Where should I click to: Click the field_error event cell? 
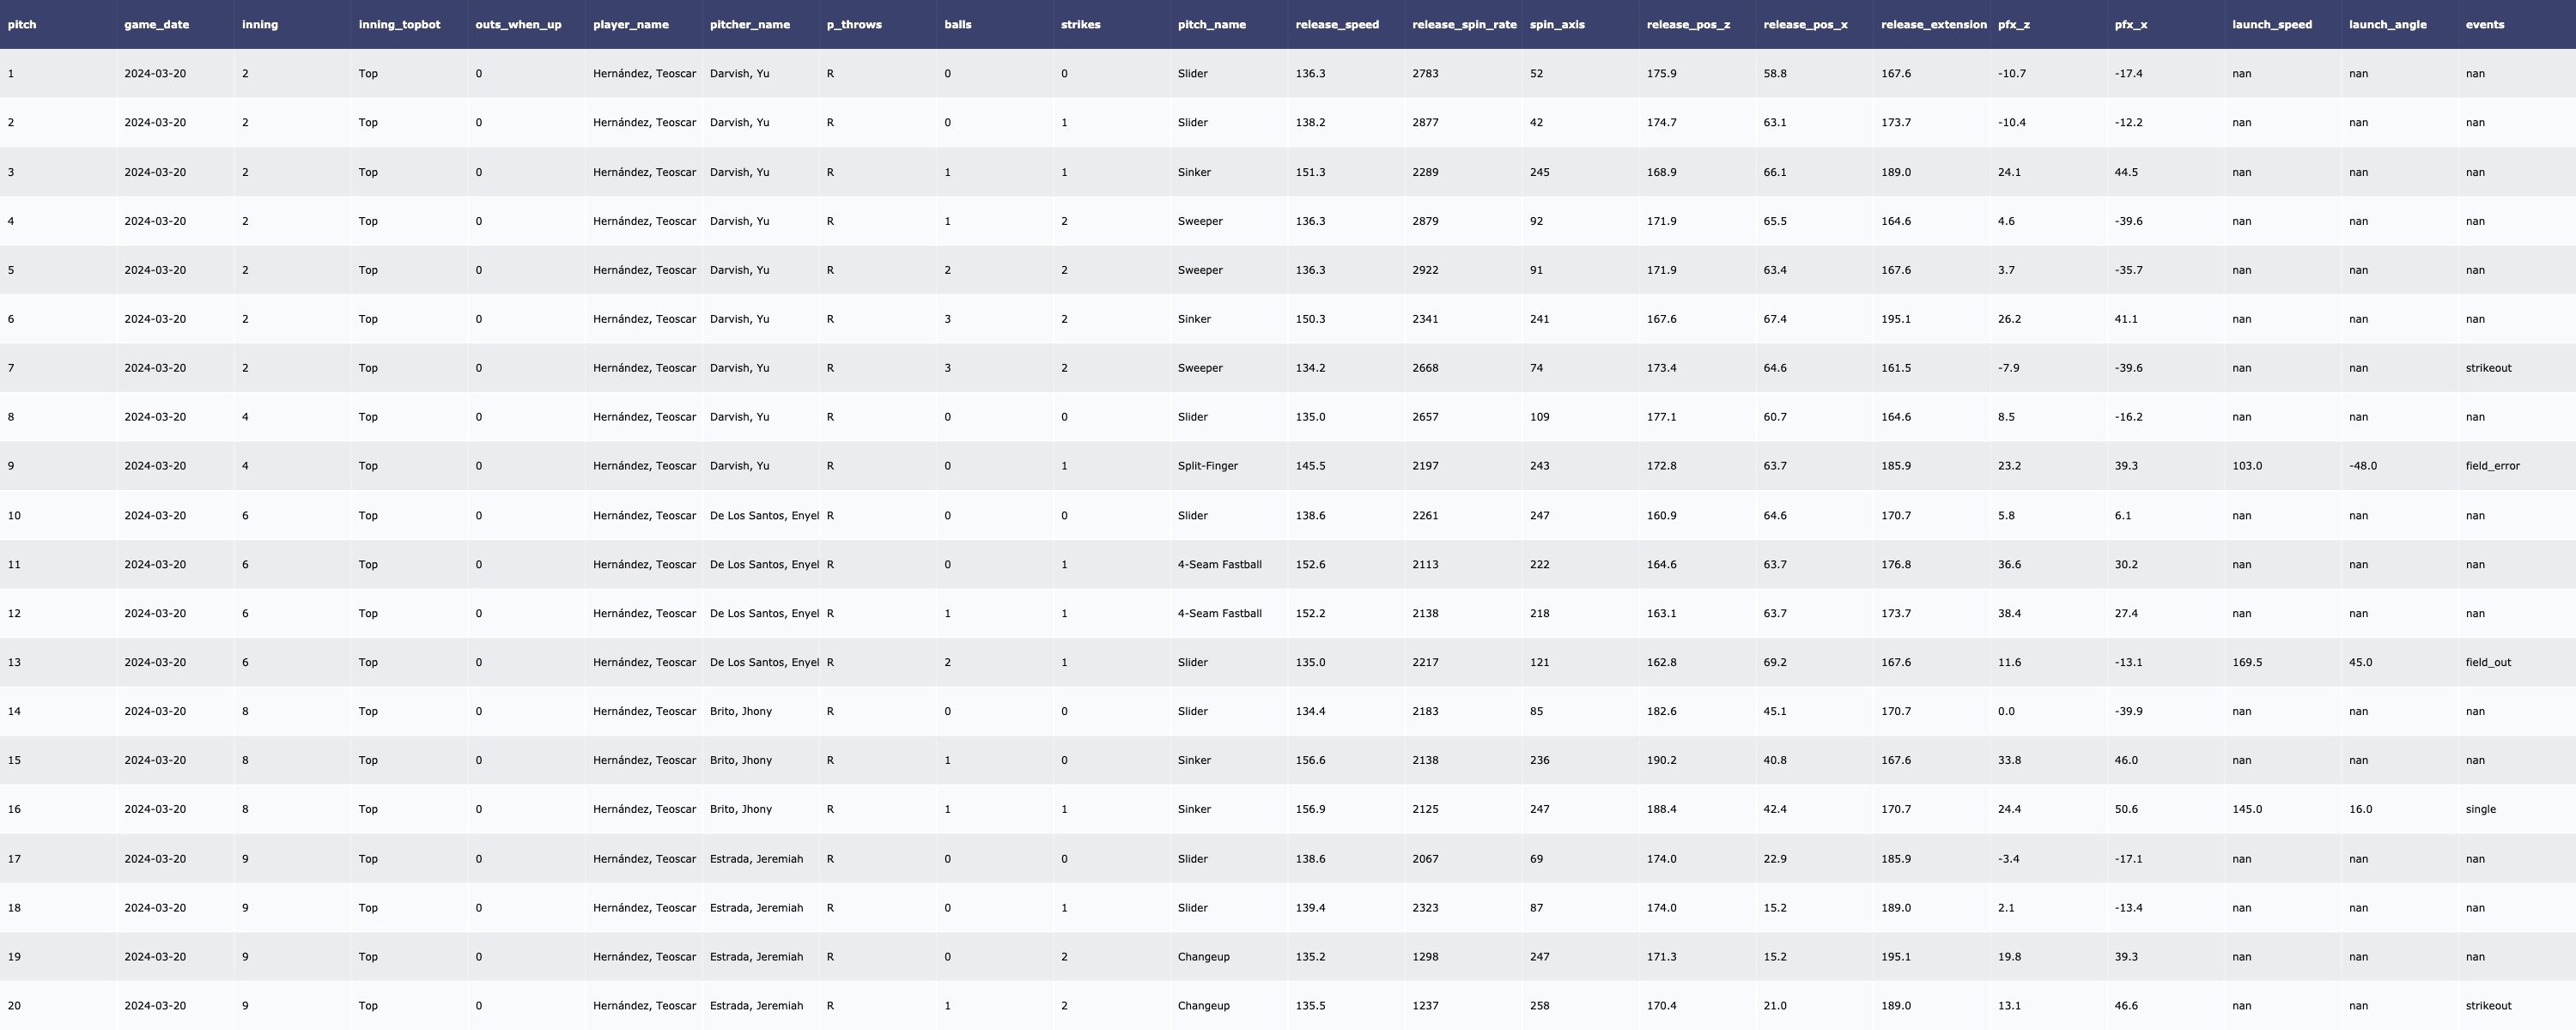(2492, 466)
